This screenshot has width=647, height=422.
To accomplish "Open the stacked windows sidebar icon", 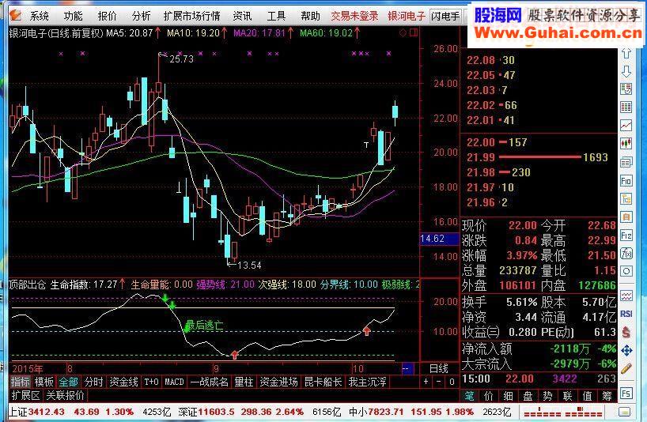I will coord(626,162).
